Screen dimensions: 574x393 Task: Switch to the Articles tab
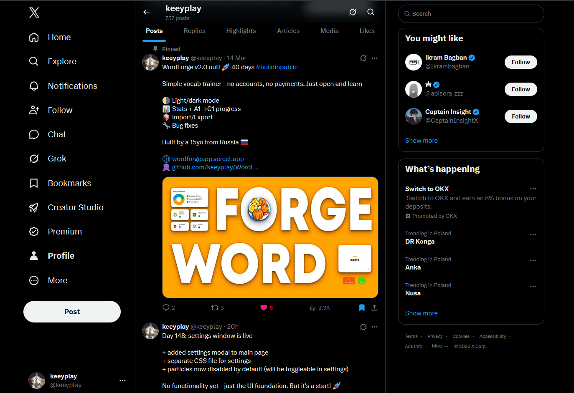(288, 31)
